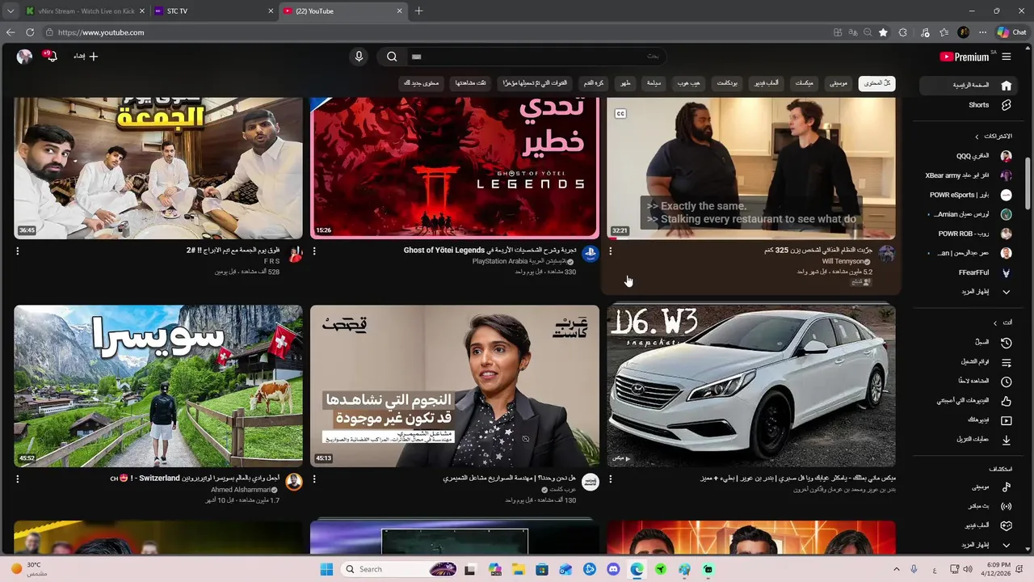Open Windows Start menu
Viewport: 1034px width, 582px height.
click(x=326, y=569)
